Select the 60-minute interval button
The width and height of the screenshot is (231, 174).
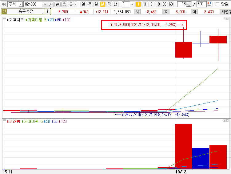[171, 4]
